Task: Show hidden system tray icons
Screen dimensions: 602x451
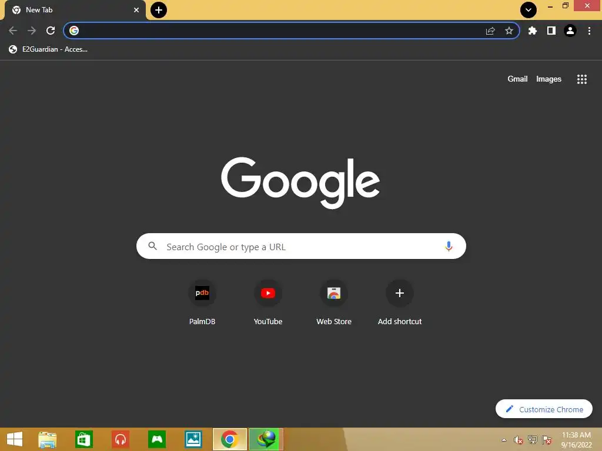Action: click(504, 440)
